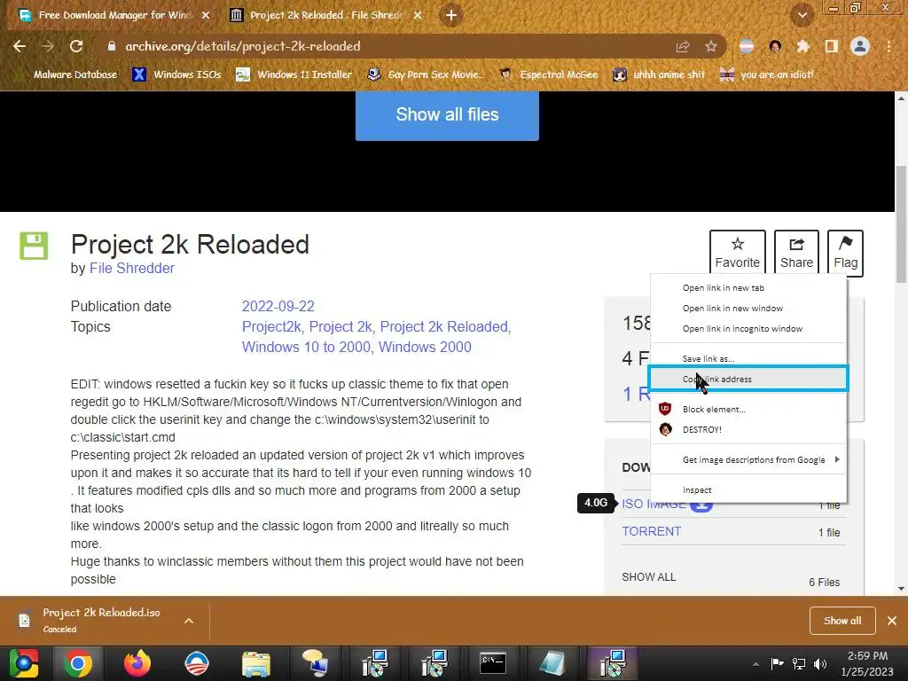Click SHOW ALL download files
Image resolution: width=908 pixels, height=681 pixels.
tap(648, 576)
